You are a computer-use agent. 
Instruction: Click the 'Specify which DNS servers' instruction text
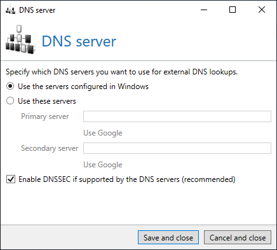[x=122, y=72]
